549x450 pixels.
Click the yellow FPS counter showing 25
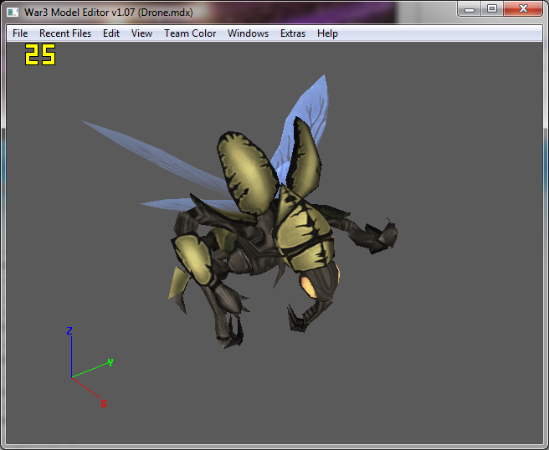point(40,54)
